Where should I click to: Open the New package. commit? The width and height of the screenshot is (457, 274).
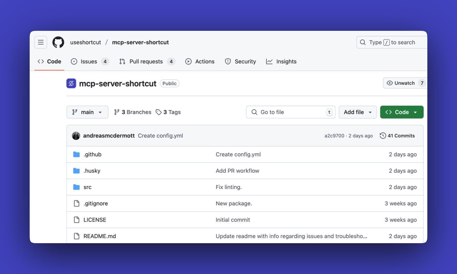(234, 204)
